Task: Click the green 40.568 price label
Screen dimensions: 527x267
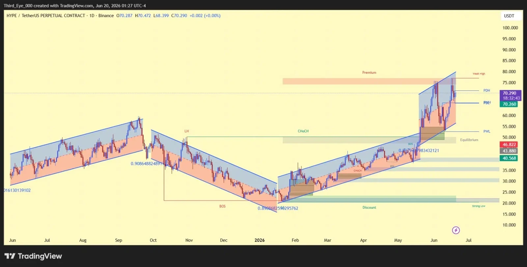Action: (509, 158)
